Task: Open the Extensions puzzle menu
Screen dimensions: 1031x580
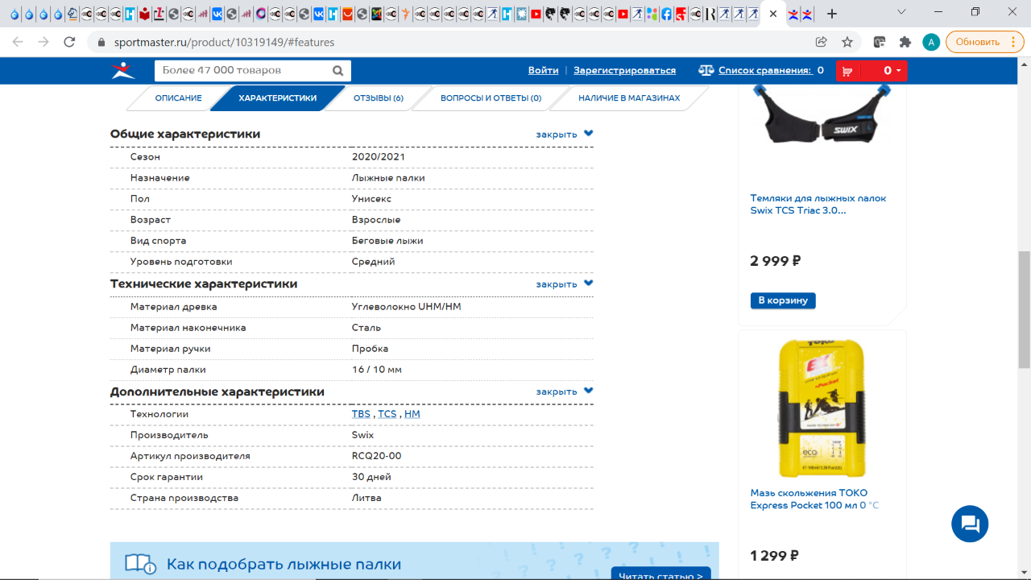Action: [905, 42]
